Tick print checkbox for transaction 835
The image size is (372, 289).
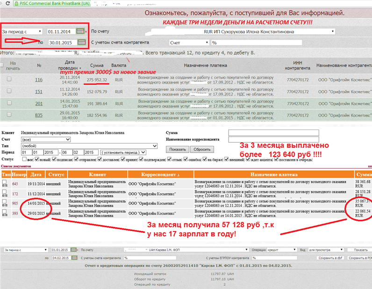point(9,115)
